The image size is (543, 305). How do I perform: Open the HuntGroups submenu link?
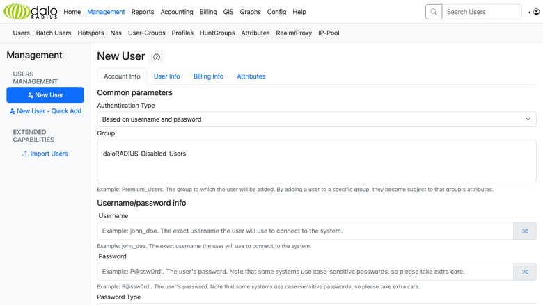tap(217, 33)
